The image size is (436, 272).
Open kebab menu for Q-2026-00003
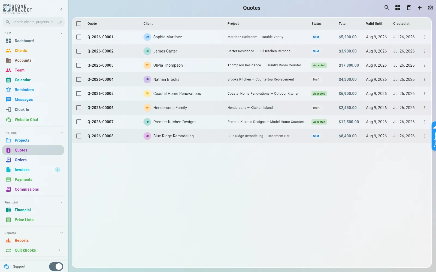tap(425, 65)
